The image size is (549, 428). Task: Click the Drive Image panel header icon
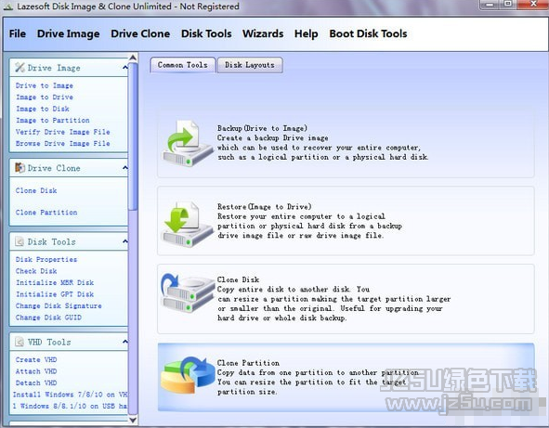click(x=20, y=68)
